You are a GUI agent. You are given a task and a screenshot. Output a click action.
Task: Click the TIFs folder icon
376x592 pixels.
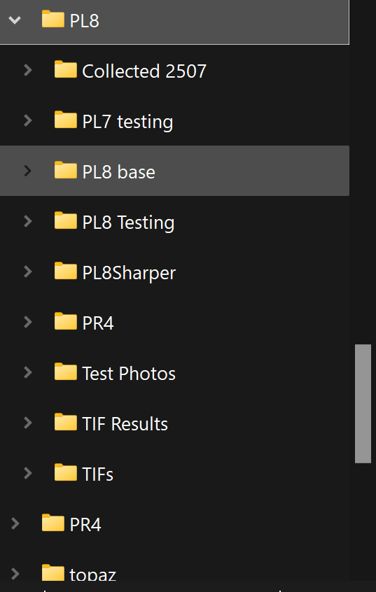(x=65, y=472)
